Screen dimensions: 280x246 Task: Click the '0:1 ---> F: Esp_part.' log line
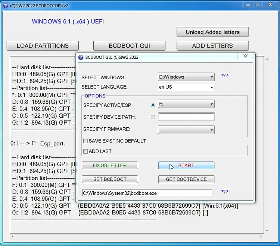pyautogui.click(x=38, y=144)
